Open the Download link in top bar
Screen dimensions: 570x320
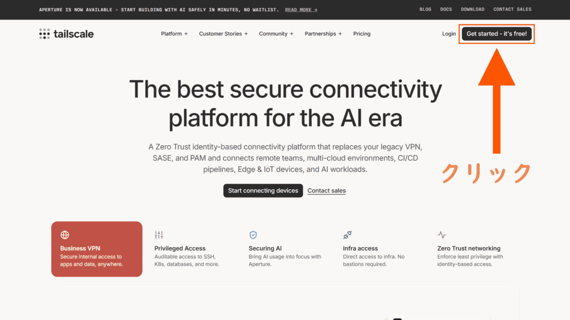point(473,9)
